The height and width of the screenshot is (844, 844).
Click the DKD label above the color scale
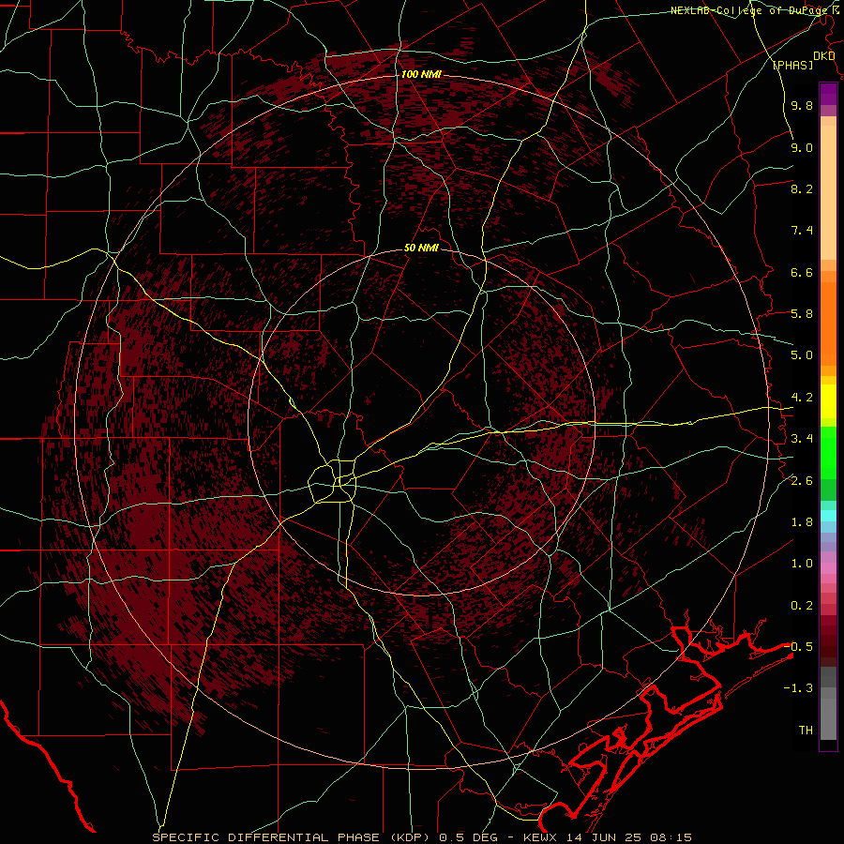(x=824, y=56)
